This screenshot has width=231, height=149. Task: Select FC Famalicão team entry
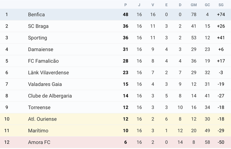(43, 61)
